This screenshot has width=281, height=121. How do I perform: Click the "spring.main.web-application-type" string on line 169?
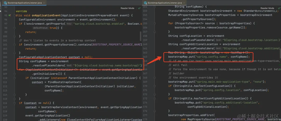223,82
